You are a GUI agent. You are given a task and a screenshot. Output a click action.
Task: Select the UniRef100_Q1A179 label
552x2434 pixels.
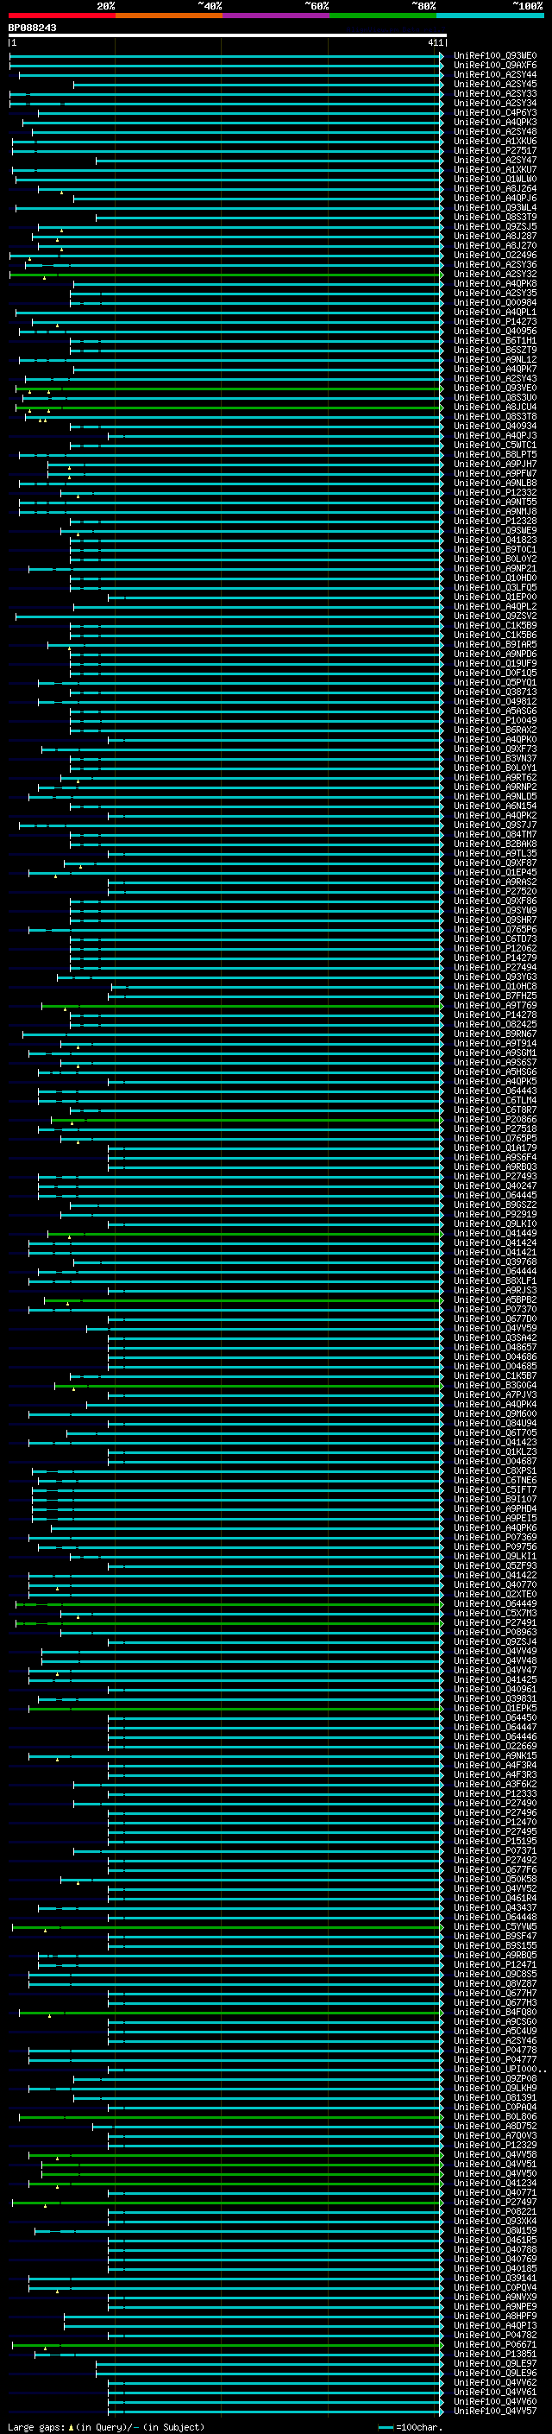(494, 1148)
